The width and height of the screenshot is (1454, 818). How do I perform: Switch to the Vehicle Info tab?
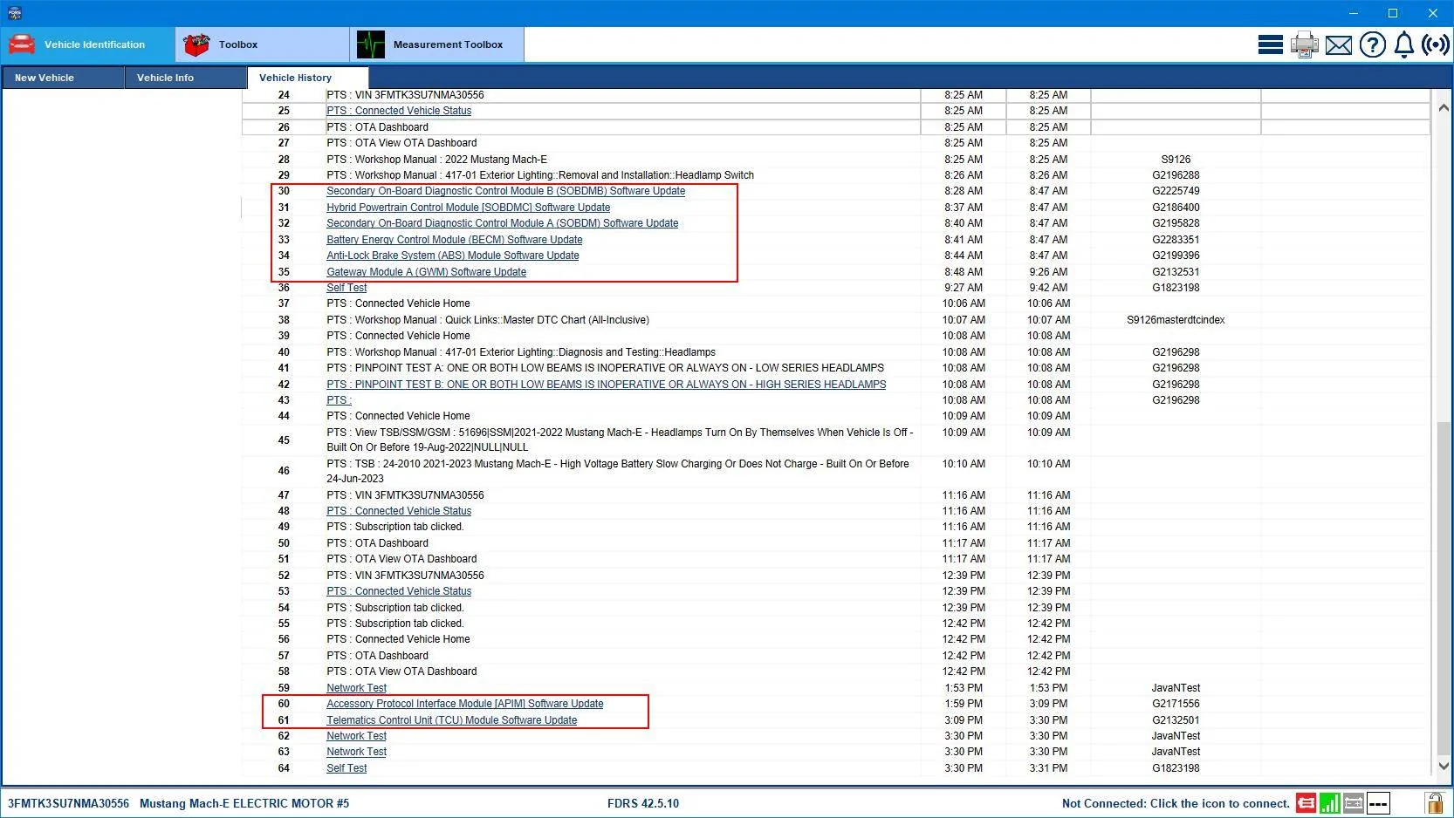click(x=185, y=78)
